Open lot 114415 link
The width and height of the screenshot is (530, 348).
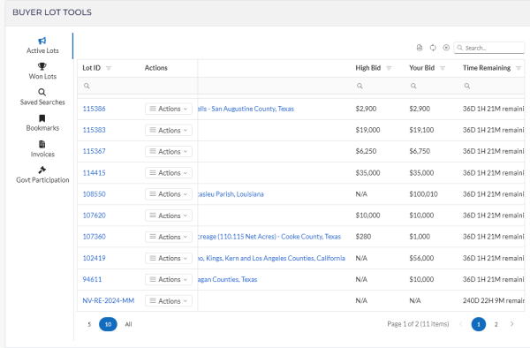(x=94, y=172)
